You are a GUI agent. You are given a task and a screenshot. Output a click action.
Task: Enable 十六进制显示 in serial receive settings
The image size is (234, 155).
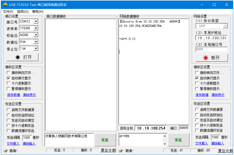[x=8, y=83]
